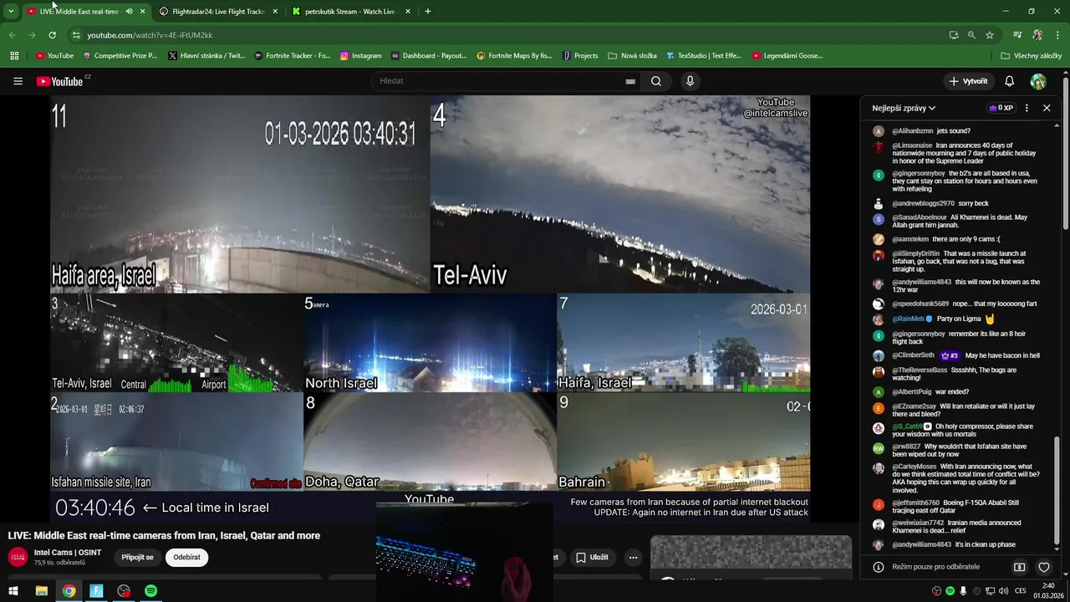Go back in browser history
1070x602 pixels.
click(12, 35)
